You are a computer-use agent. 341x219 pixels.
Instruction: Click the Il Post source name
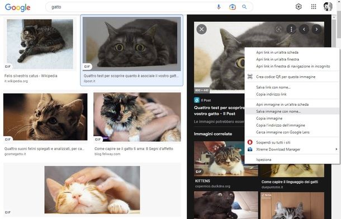click(x=206, y=100)
